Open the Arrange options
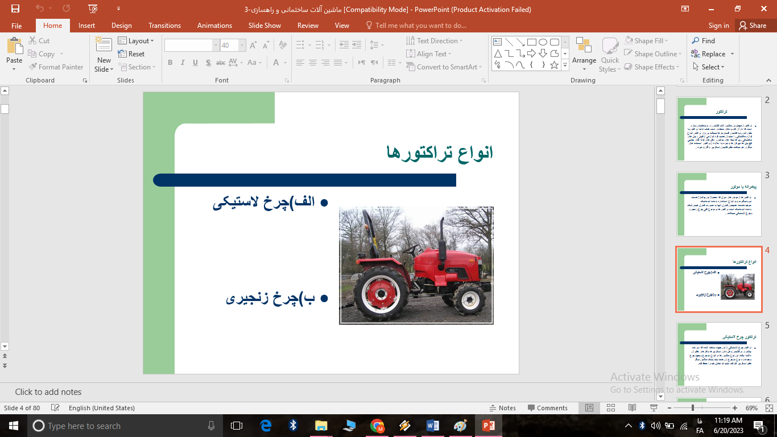Image resolution: width=777 pixels, height=437 pixels. pyautogui.click(x=584, y=54)
